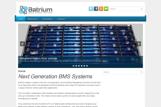Advance slider with the right arrow
This screenshot has height=107, width=161.
pos(139,44)
